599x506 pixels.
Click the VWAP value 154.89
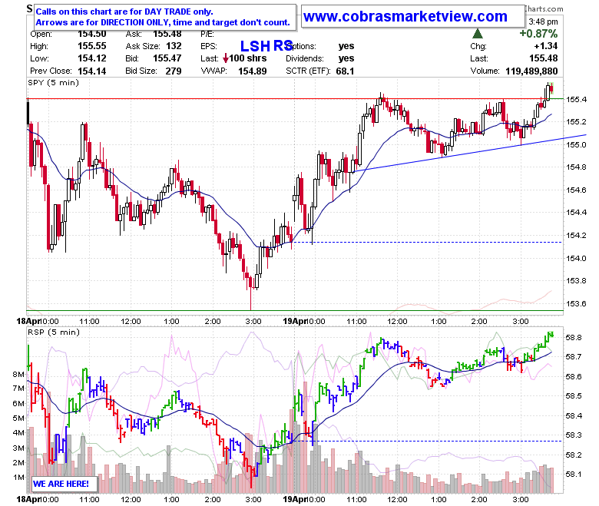tap(252, 71)
